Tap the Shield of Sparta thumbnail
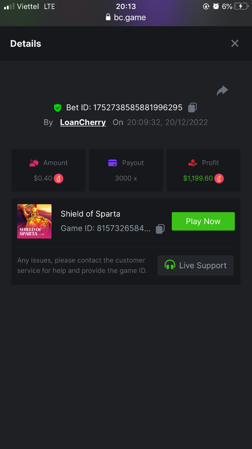252x449 pixels. (x=34, y=221)
